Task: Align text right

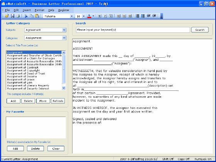Action: 130,16
